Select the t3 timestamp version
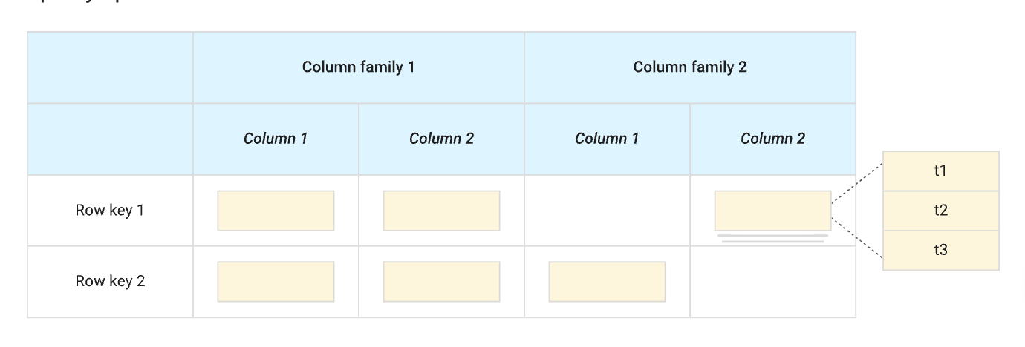The height and width of the screenshot is (347, 1025). click(940, 251)
